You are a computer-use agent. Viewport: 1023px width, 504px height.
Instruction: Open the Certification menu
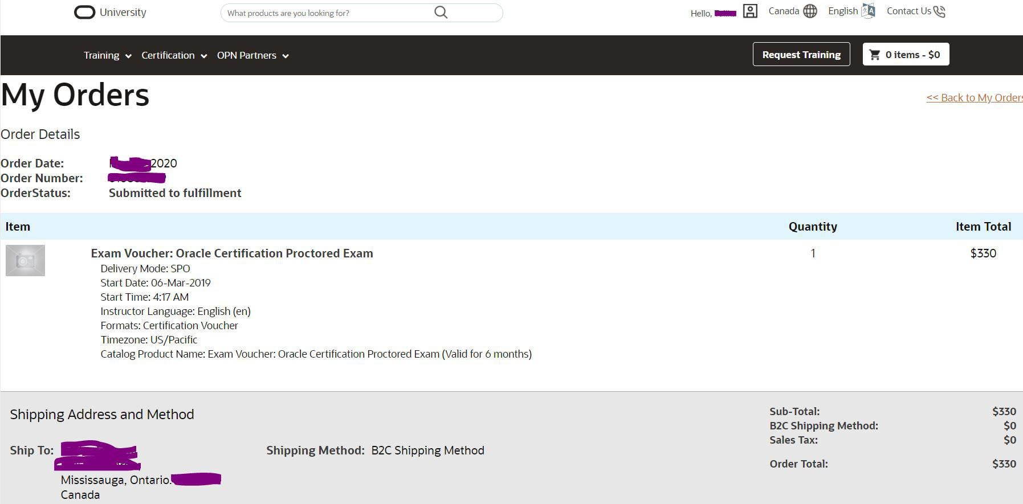coord(168,55)
